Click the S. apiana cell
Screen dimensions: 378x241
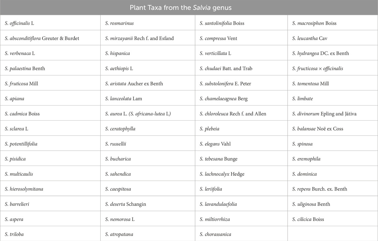tap(15, 99)
